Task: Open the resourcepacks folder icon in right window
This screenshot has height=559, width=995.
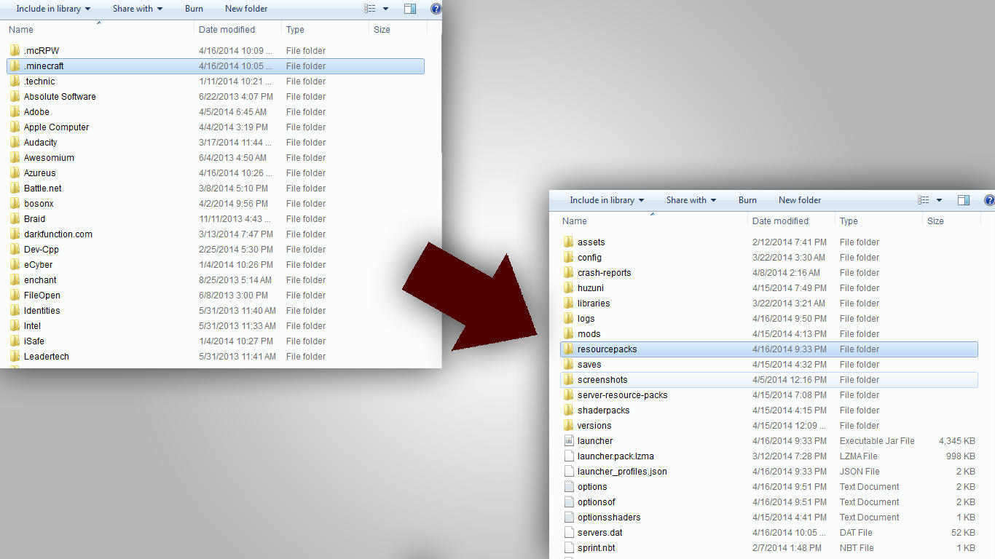Action: pos(569,349)
